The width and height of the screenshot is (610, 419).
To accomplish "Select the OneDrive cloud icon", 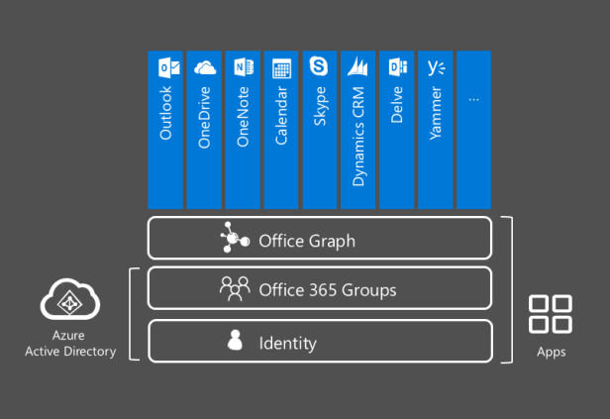I will coord(204,67).
